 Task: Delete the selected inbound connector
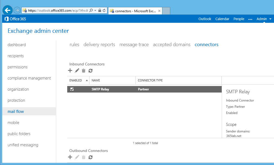click(x=84, y=71)
